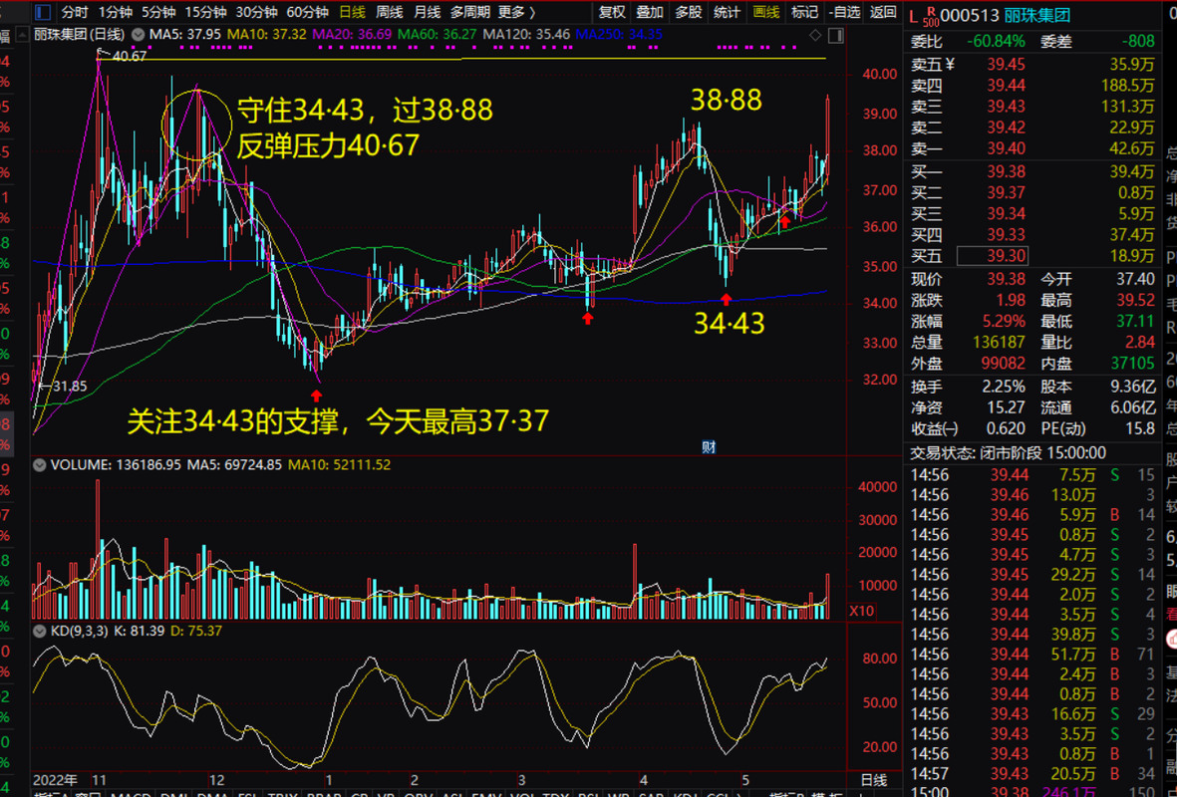Click the 返回 back button

883,12
